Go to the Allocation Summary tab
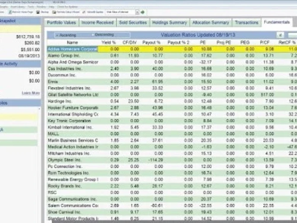This screenshot has width=297, height=223. tap(211, 23)
